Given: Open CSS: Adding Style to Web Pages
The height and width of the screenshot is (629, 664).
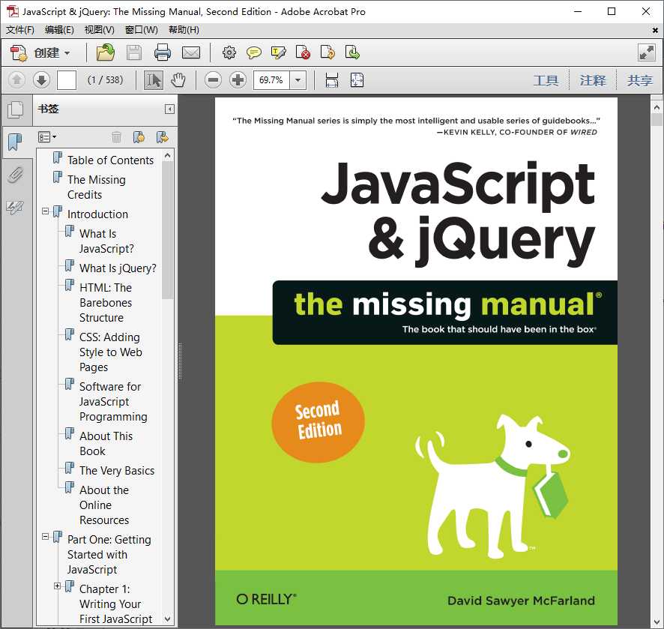Looking at the screenshot, I should pyautogui.click(x=111, y=352).
